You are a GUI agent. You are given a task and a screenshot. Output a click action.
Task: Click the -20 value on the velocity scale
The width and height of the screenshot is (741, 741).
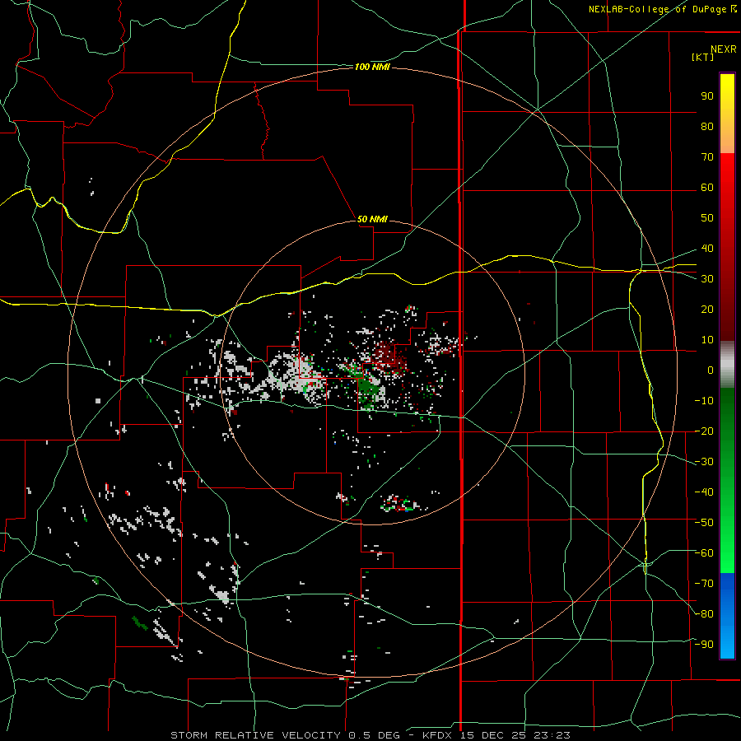(x=704, y=431)
